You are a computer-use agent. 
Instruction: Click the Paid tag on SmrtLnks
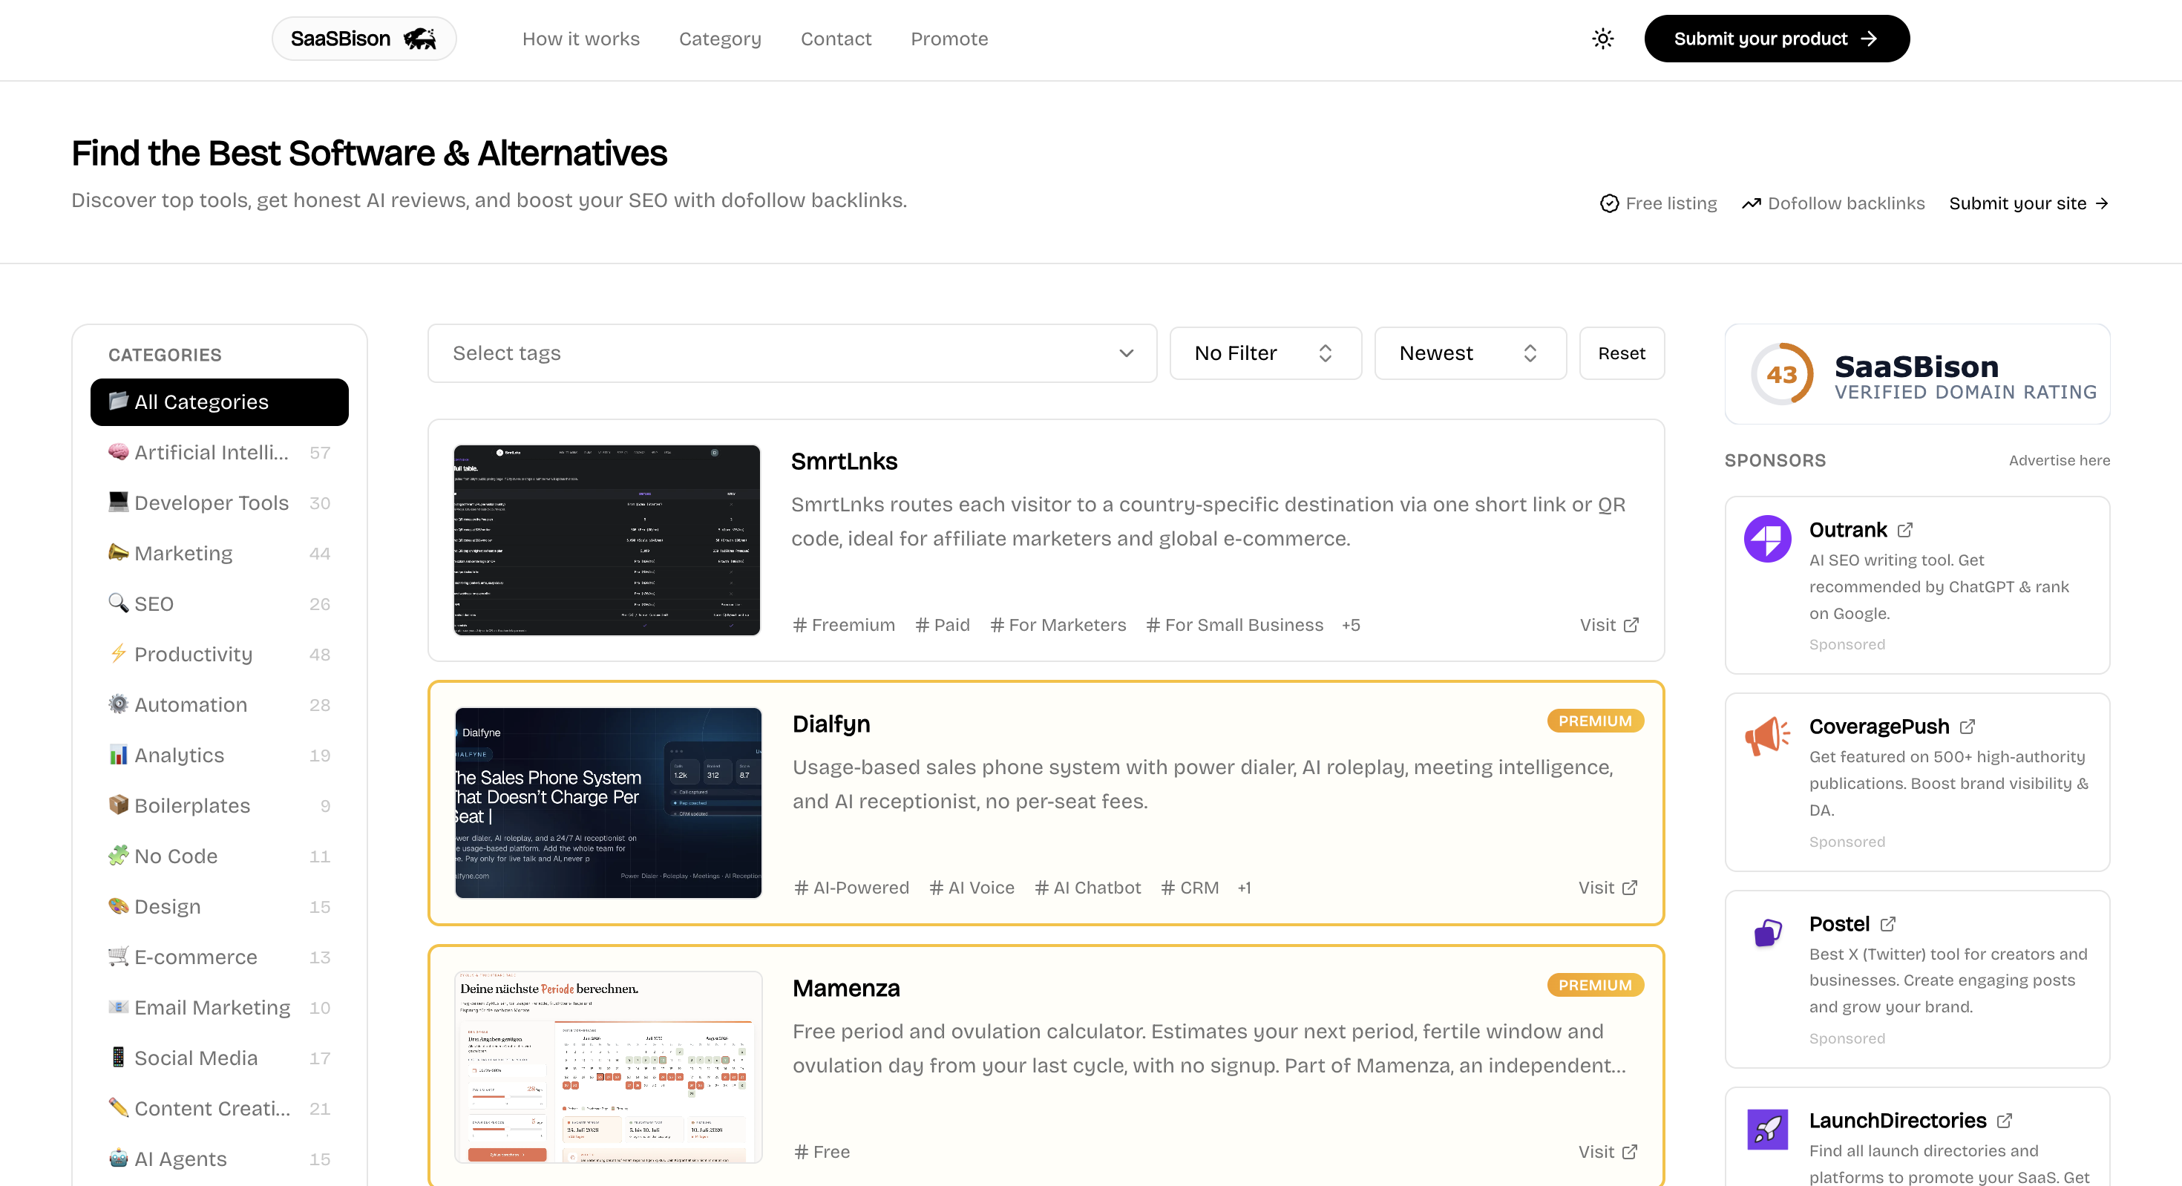[943, 625]
